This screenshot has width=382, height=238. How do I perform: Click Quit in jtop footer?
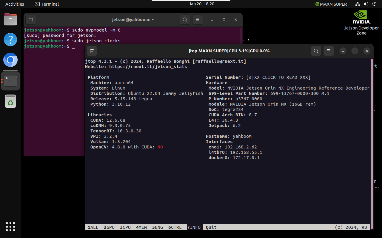pos(211,227)
